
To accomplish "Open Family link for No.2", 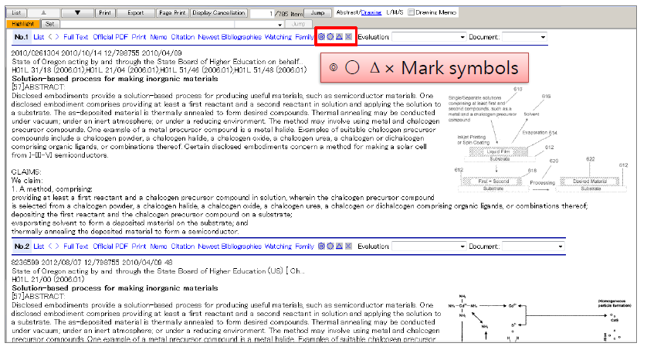I will coord(304,246).
